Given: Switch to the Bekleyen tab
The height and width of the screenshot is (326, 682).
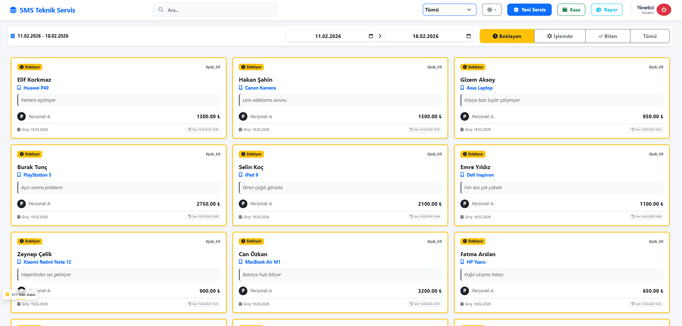Looking at the screenshot, I should click(507, 36).
